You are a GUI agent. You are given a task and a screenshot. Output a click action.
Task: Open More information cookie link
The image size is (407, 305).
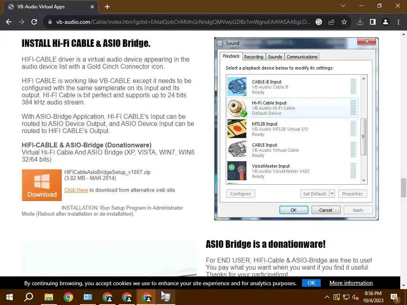click(x=351, y=283)
